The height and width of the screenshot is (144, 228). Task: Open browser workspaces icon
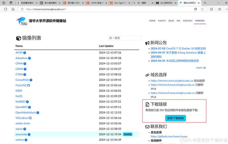(x=4, y=3)
